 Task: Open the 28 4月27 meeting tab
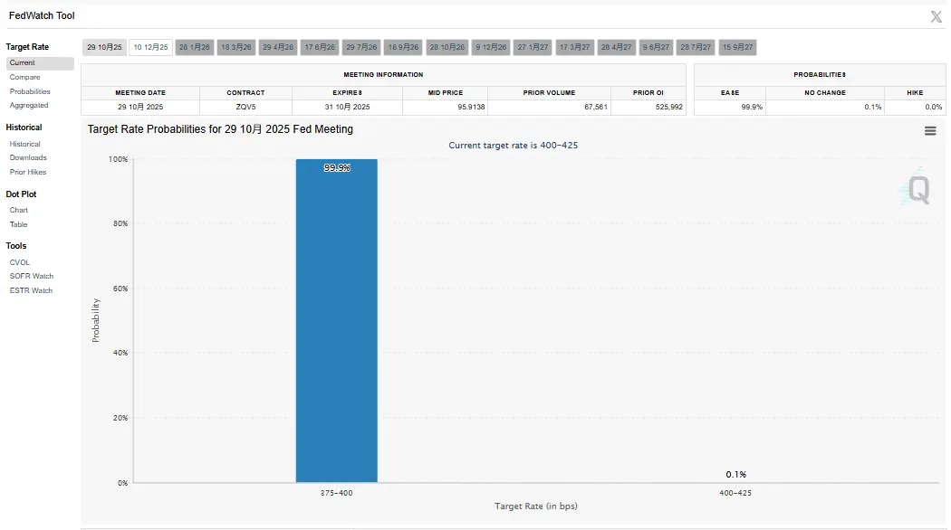coord(616,47)
